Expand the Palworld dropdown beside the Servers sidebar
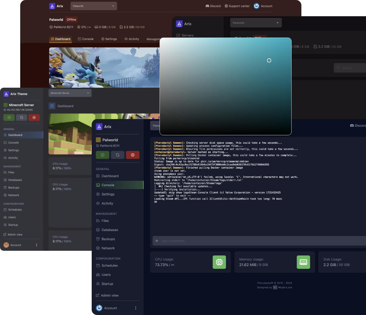The width and height of the screenshot is (366, 315). click(x=256, y=23)
